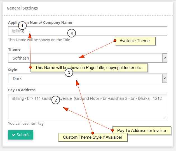This screenshot has height=151, width=176.
Task: Click the checkmark icon on Submit
Action: 14,135
